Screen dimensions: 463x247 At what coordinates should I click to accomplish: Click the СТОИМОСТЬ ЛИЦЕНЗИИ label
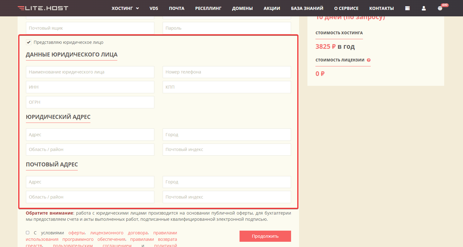coord(340,60)
